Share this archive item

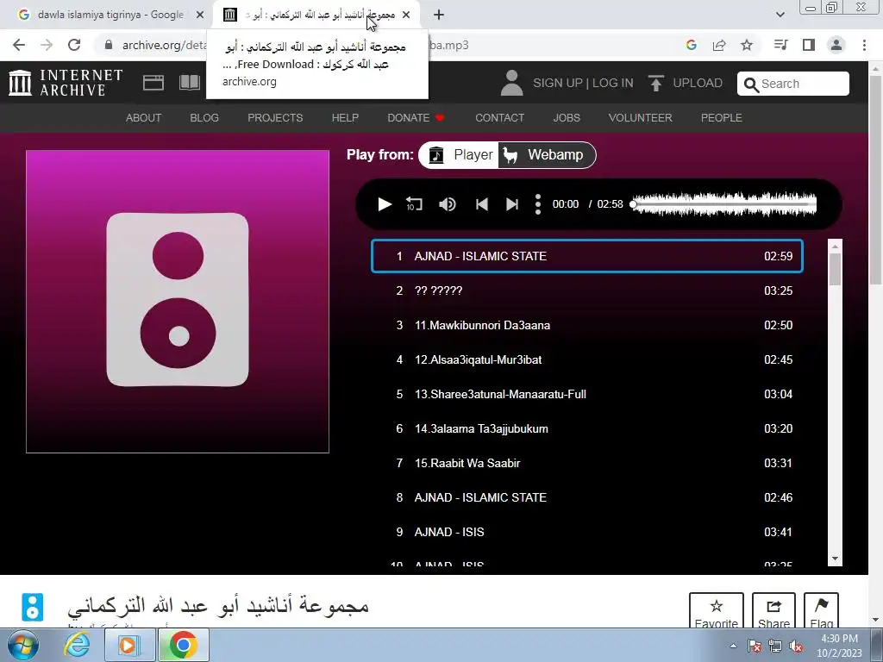click(x=773, y=611)
